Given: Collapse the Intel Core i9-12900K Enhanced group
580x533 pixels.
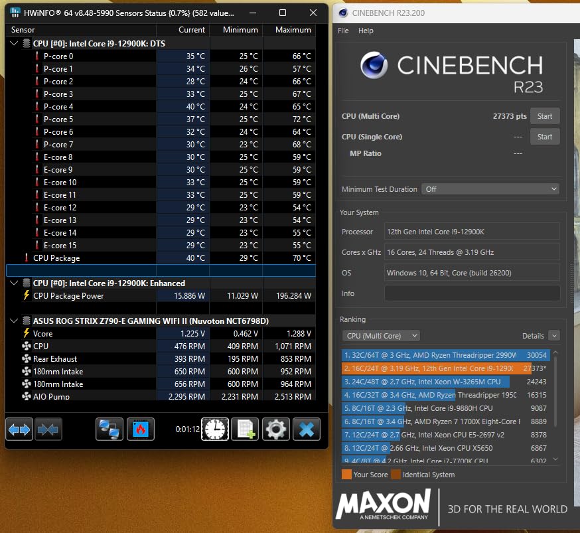Looking at the screenshot, I should click(x=14, y=283).
